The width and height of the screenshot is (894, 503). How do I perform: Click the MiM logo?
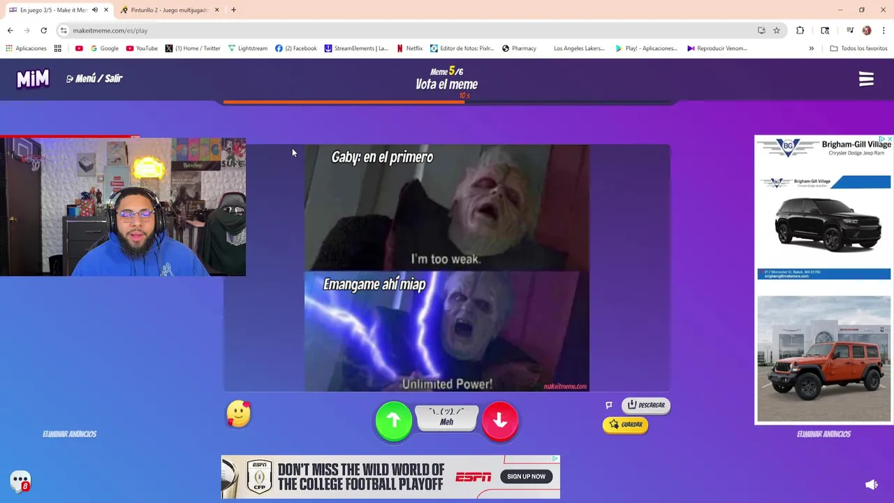coord(33,79)
